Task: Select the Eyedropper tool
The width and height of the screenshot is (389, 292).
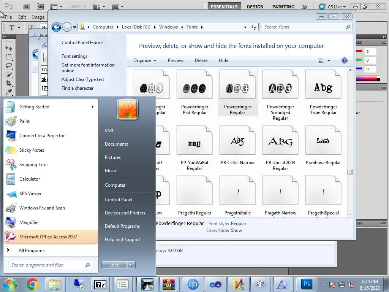Action: click(x=9, y=92)
